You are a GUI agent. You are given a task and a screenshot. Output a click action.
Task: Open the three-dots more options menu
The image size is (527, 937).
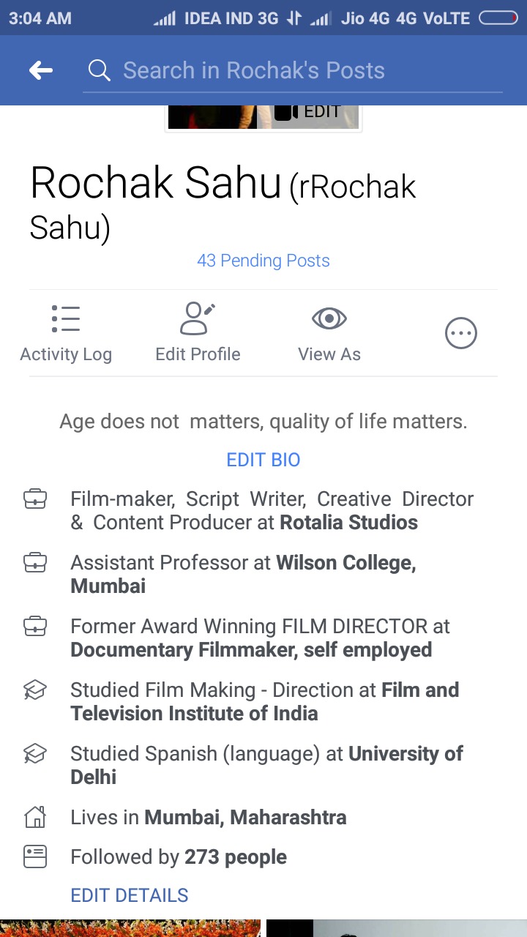[461, 334]
